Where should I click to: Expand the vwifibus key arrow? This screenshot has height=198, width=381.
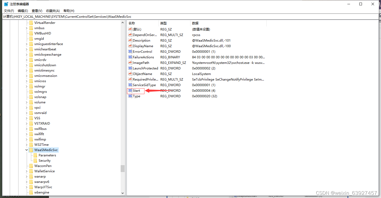[27, 129]
